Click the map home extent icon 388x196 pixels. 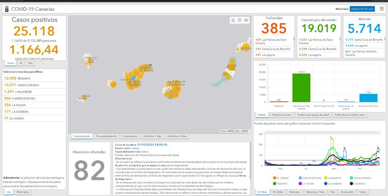pos(233,20)
